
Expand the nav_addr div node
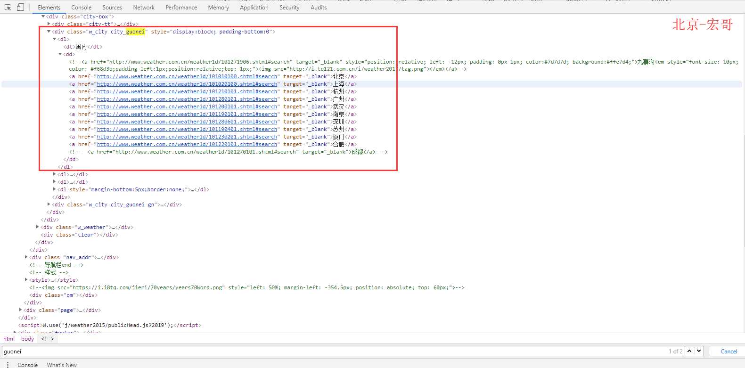(x=26, y=257)
